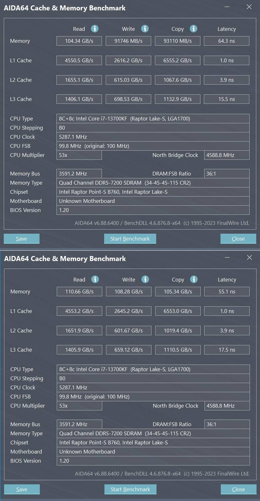Select the memory read field showing 104.34 GB/s
The image size is (260, 501).
(79, 41)
